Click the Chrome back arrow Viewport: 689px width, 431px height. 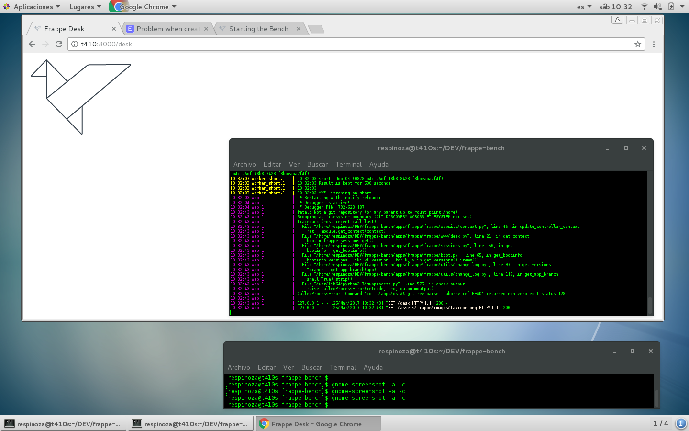tap(32, 44)
